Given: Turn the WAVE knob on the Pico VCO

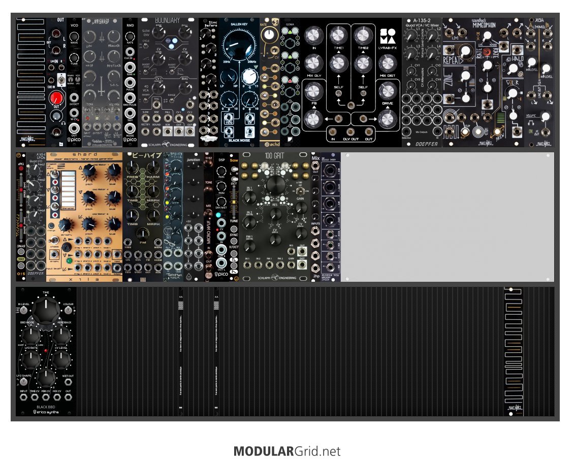Looking at the screenshot, I should pos(75,37).
